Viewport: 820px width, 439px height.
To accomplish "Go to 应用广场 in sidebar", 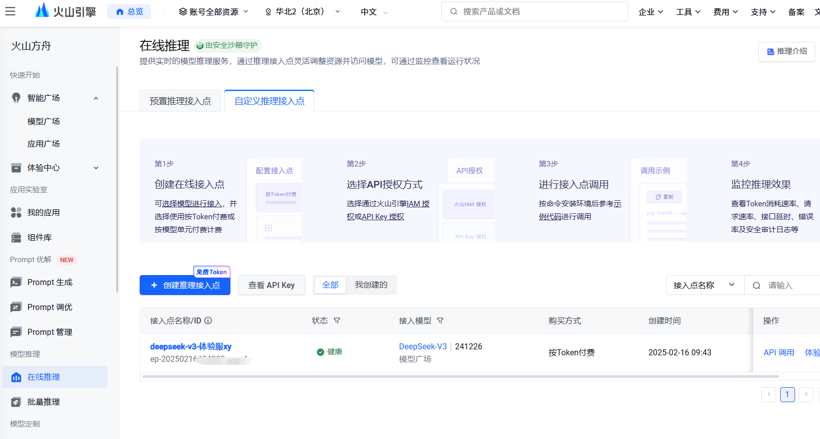I will (43, 144).
